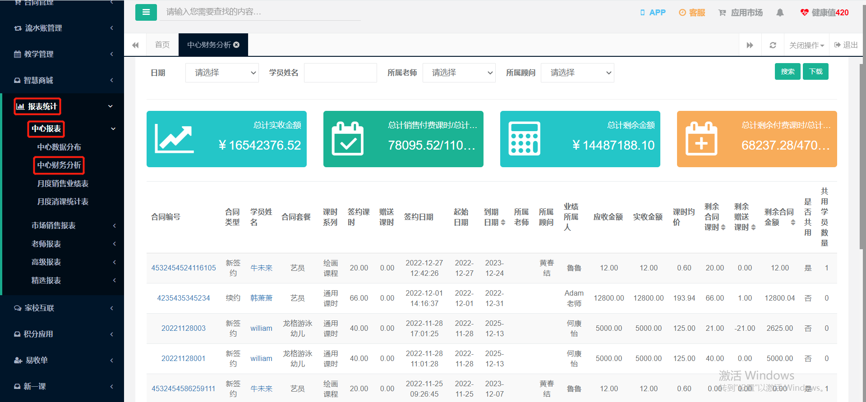Click student name 韩萧萧
The width and height of the screenshot is (866, 402).
click(262, 298)
